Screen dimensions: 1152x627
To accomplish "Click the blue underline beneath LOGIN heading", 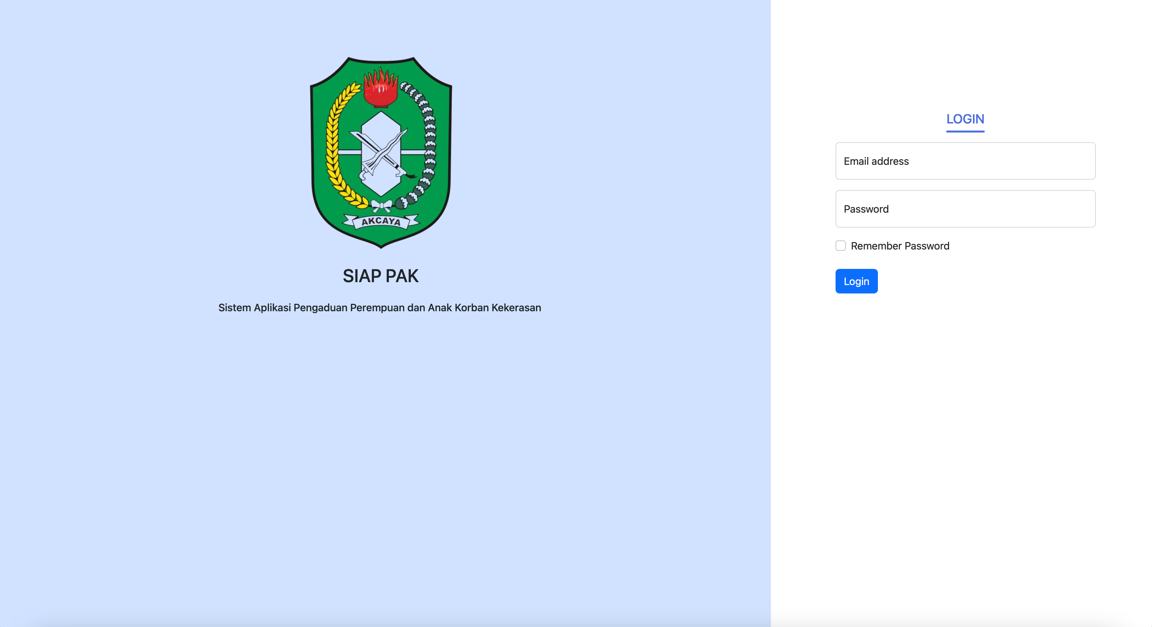I will click(x=965, y=132).
